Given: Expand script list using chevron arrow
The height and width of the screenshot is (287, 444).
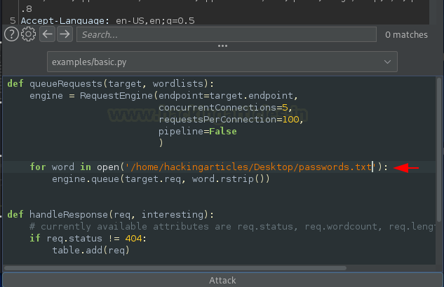Looking at the screenshot, I should 387,62.
